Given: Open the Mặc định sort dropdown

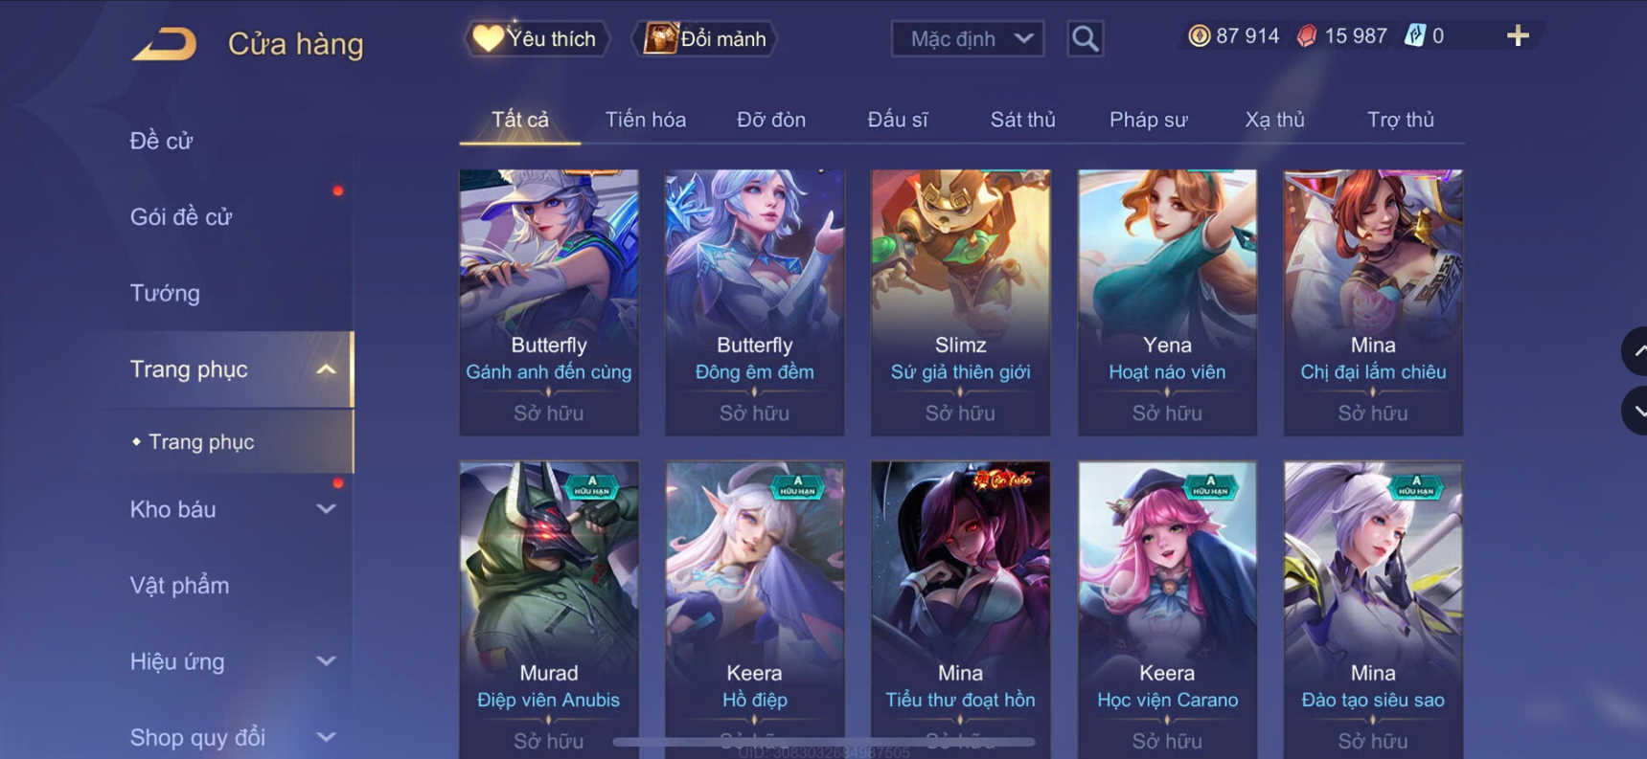Looking at the screenshot, I should click(967, 39).
